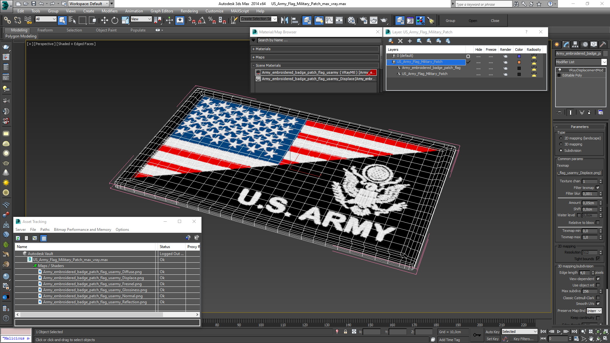Open the Workspace Default dropdown
Image resolution: width=610 pixels, height=343 pixels.
88,4
